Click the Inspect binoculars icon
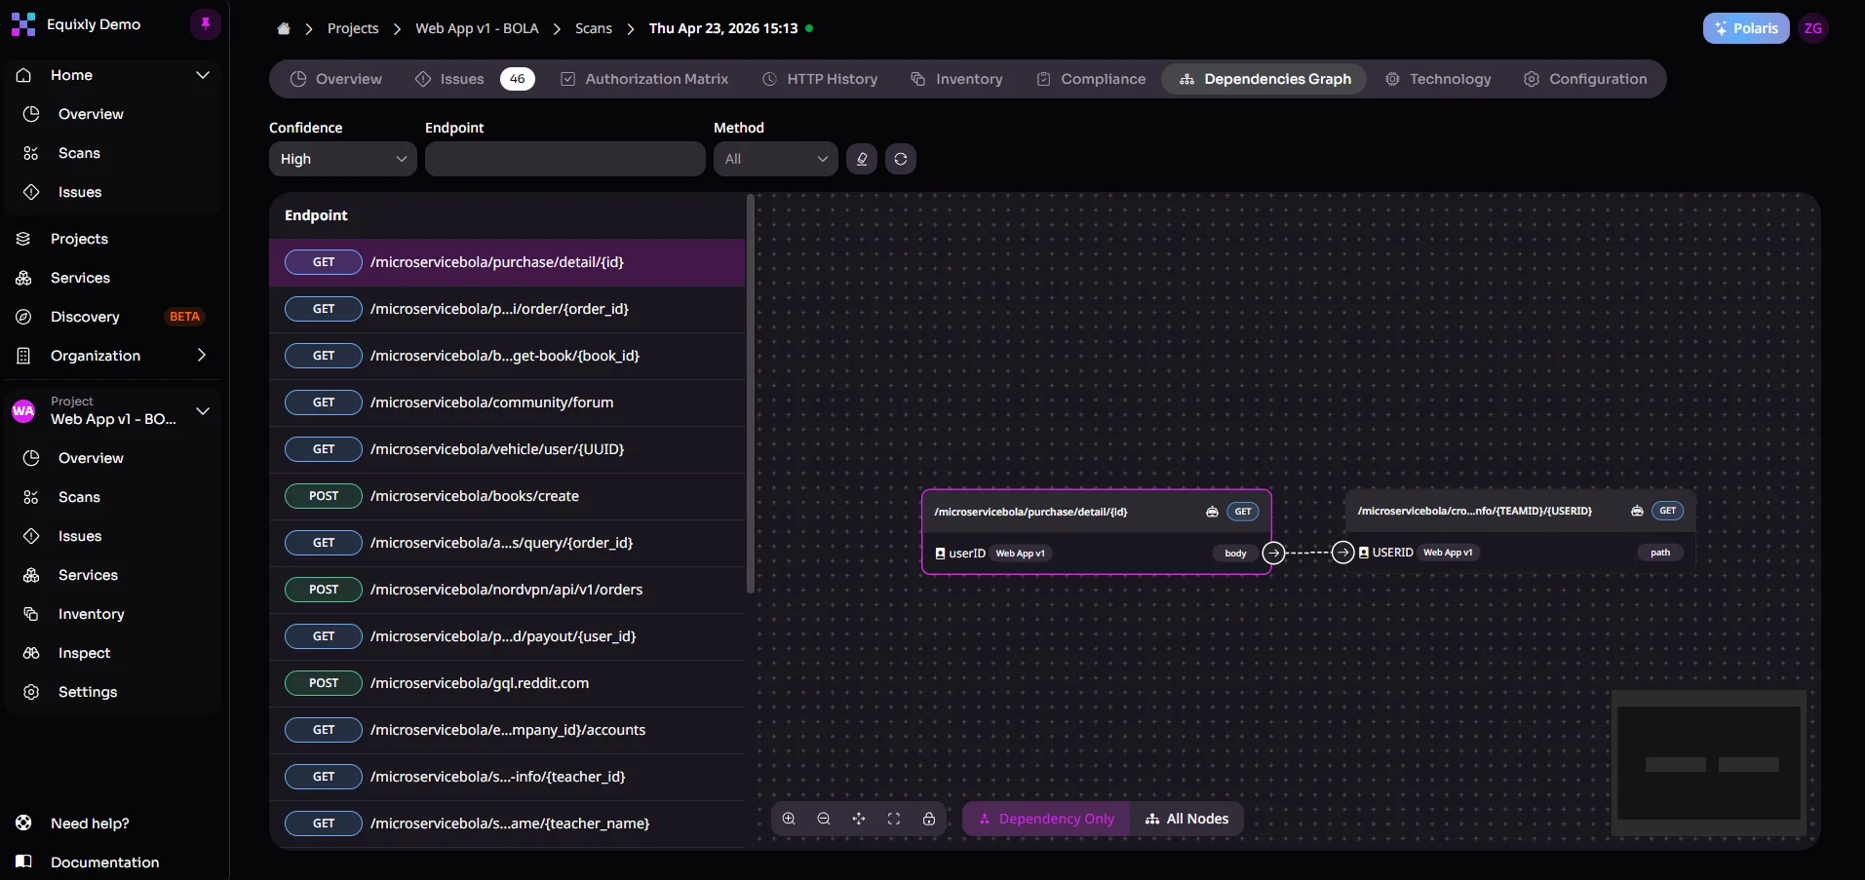 coord(31,653)
